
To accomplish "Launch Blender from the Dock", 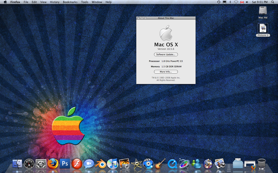I will [100, 164].
